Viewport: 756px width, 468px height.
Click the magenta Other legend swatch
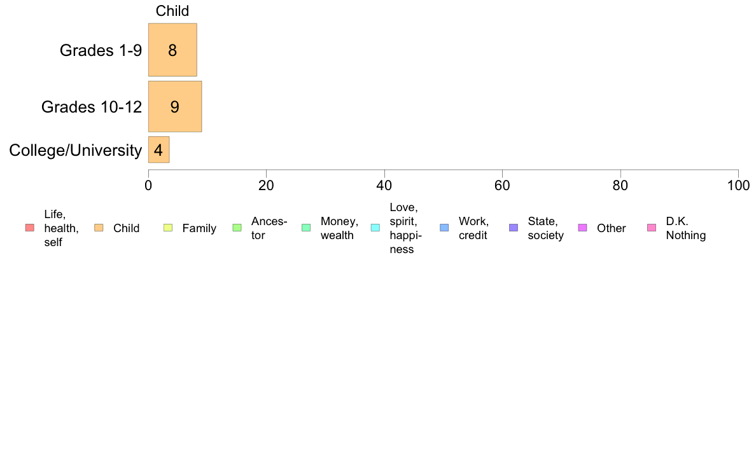click(x=582, y=228)
